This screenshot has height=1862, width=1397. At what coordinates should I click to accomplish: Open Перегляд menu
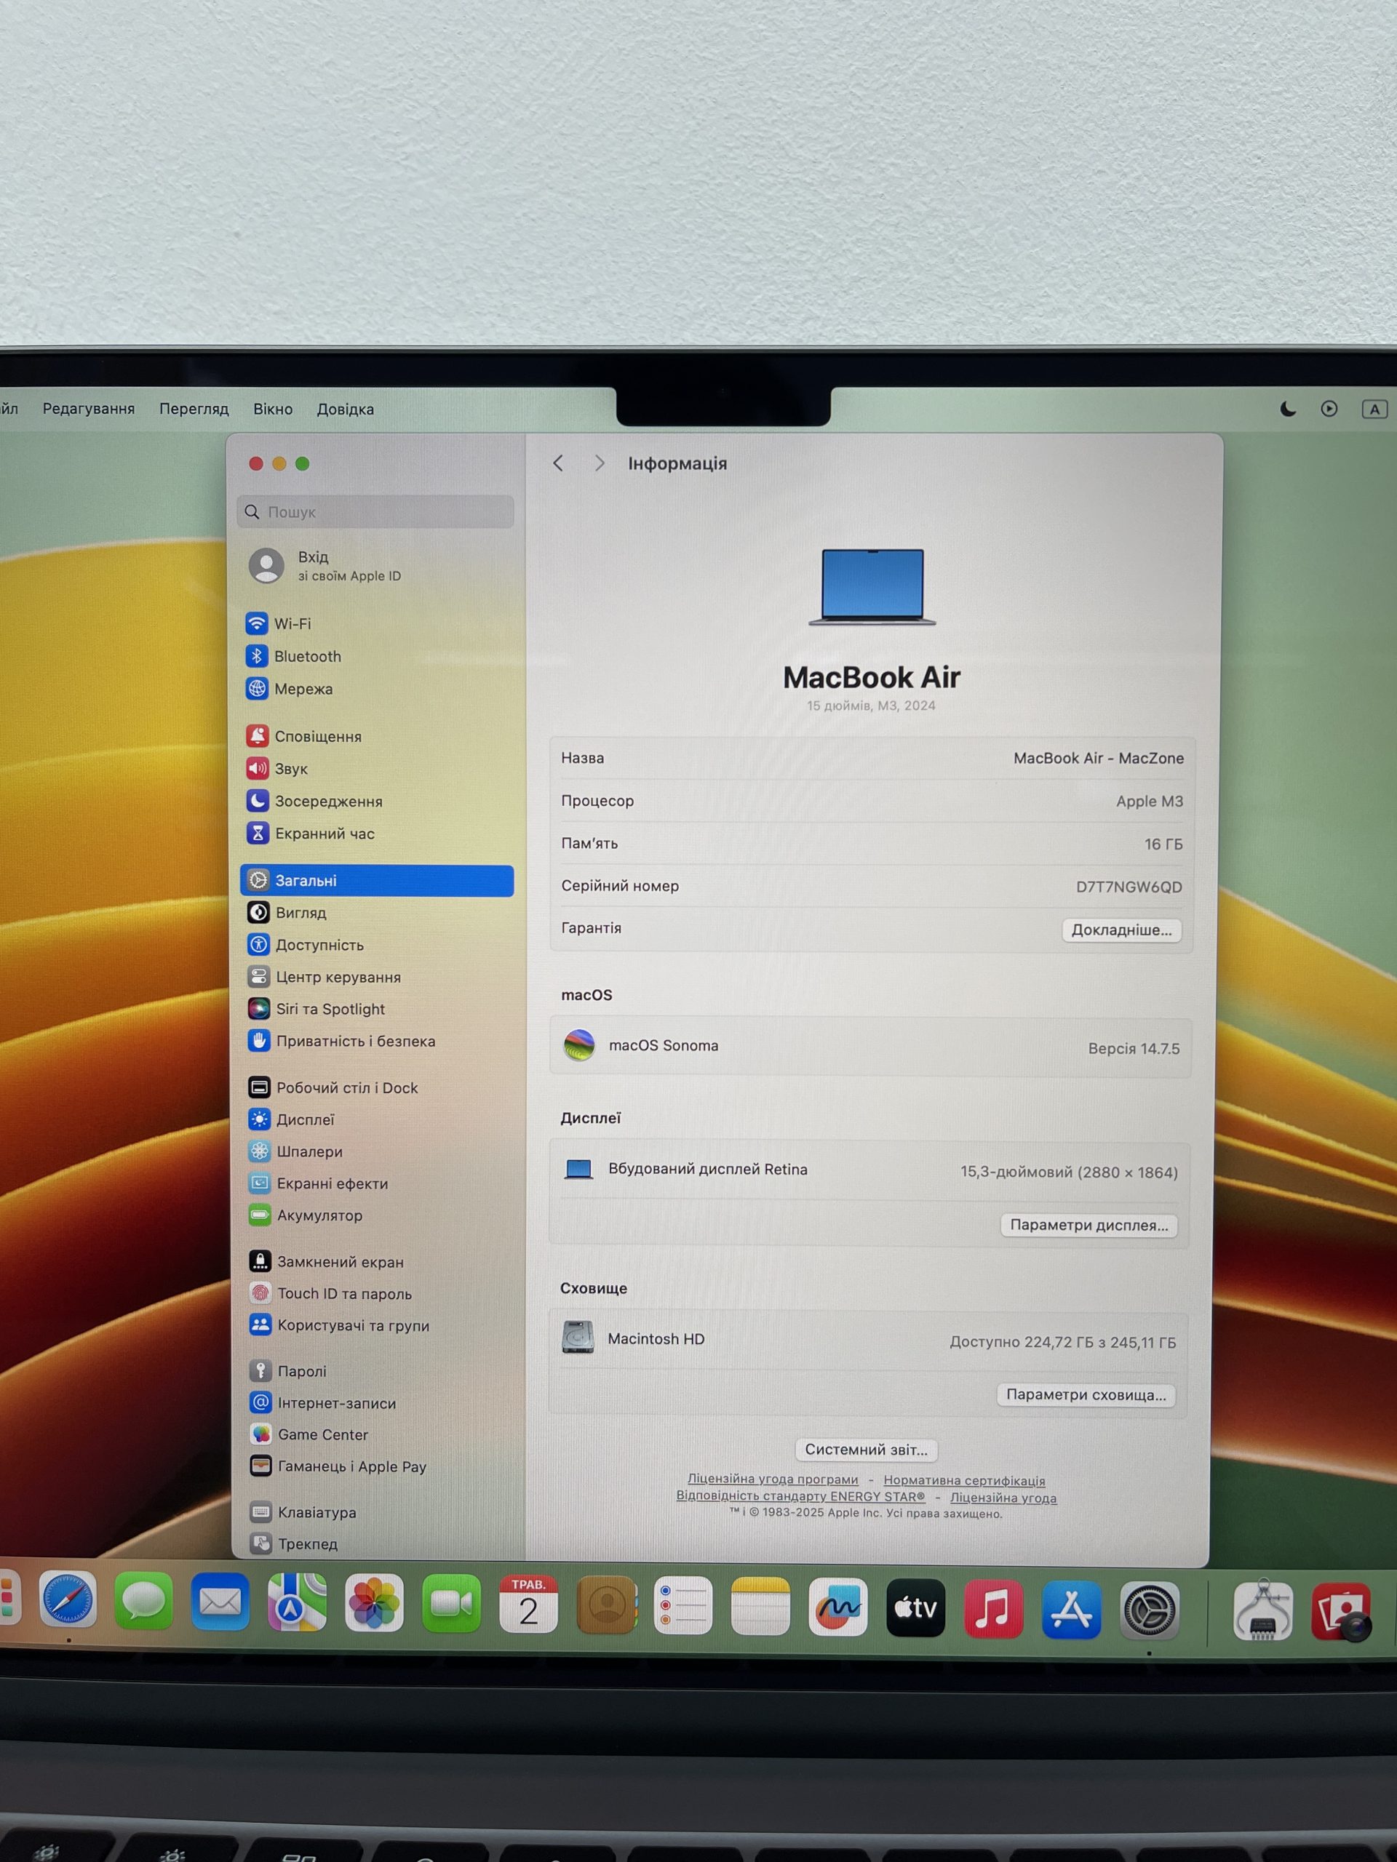[194, 408]
